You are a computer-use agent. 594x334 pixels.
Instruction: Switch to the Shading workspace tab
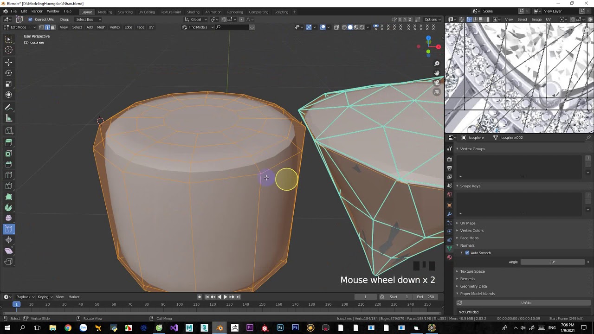[193, 12]
